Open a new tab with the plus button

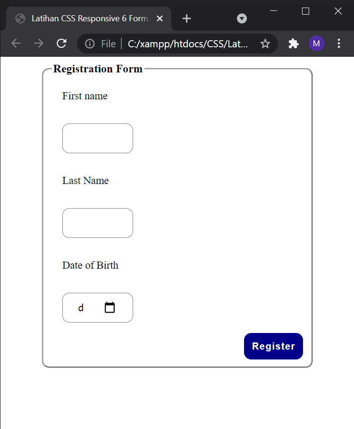(x=186, y=18)
